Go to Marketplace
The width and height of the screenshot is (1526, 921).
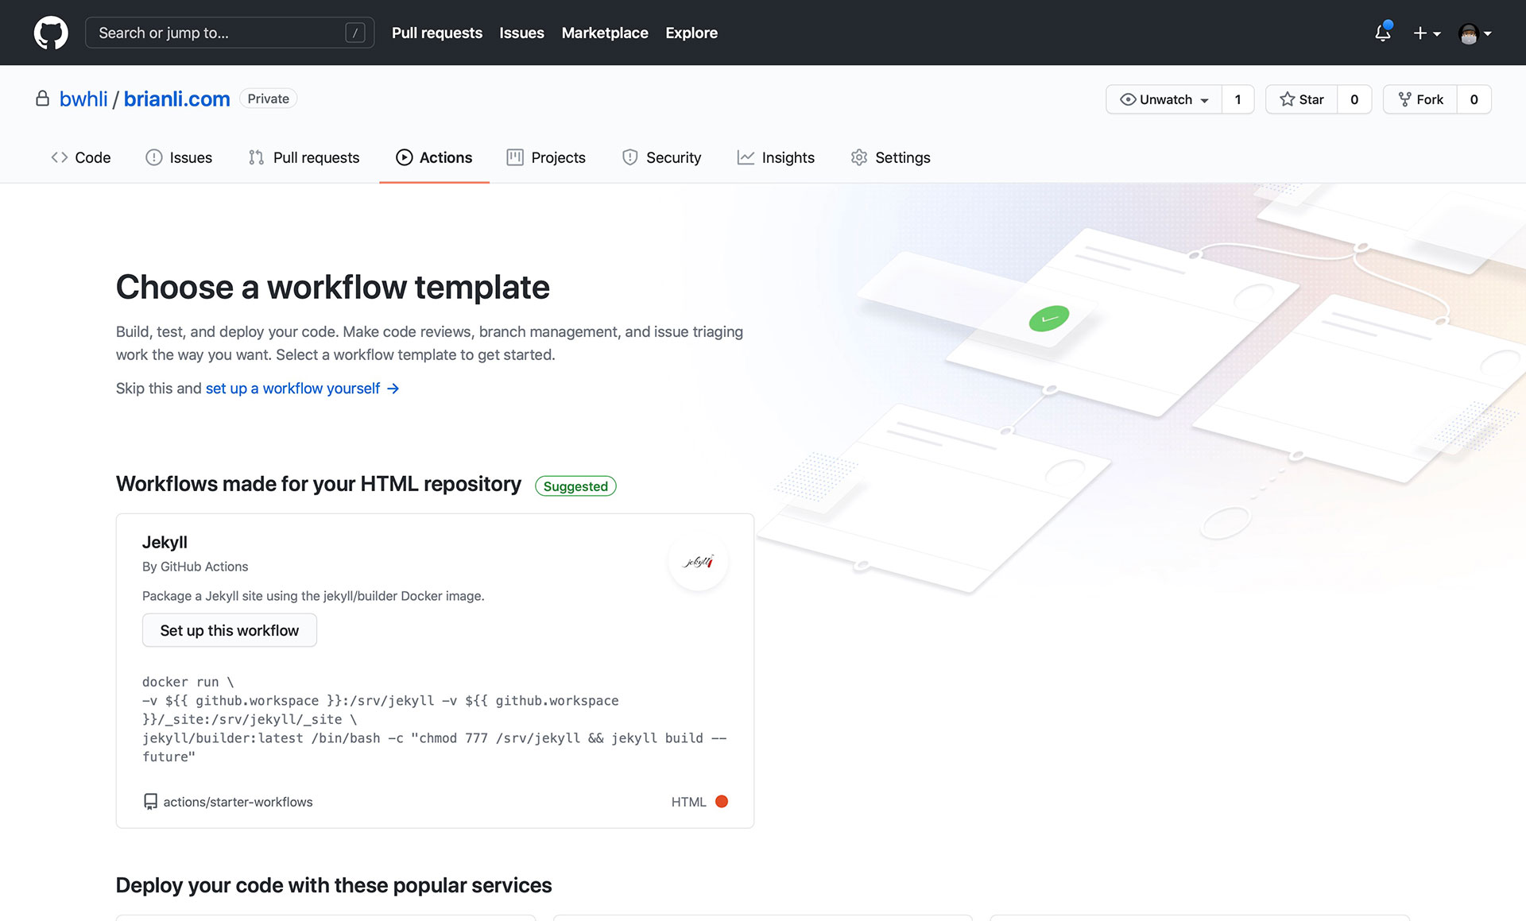tap(605, 33)
